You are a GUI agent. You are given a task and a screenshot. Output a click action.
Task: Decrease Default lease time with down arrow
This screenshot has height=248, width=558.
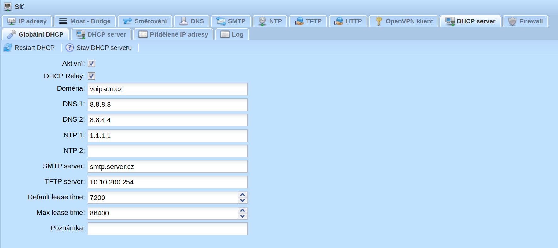pyautogui.click(x=243, y=200)
